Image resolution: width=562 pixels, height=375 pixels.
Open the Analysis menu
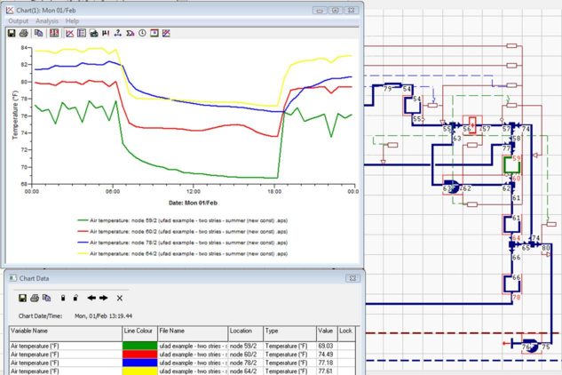coord(47,20)
